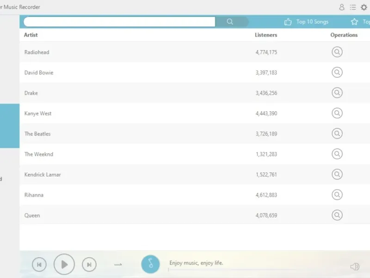Click listener count 1,522,761
370x278 pixels.
pos(266,175)
